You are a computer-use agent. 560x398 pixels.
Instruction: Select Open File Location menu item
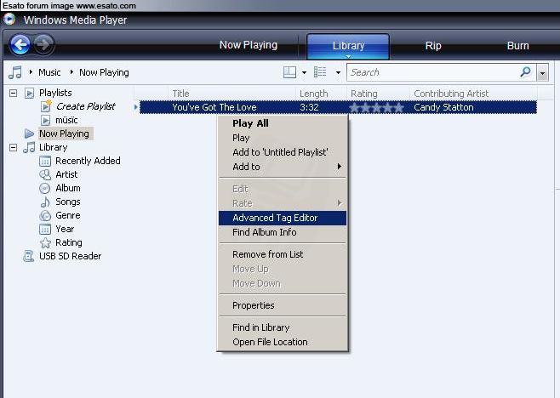click(x=283, y=342)
